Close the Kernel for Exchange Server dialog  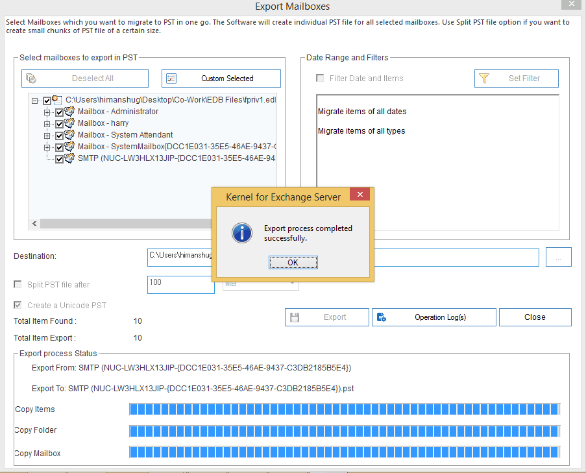point(360,194)
